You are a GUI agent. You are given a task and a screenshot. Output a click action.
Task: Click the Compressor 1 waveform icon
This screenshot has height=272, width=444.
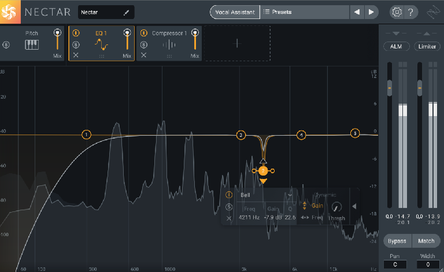[169, 45]
